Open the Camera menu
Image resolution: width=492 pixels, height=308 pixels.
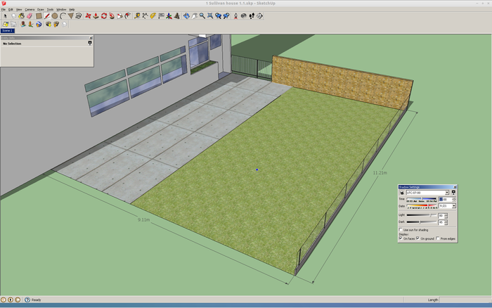point(30,9)
